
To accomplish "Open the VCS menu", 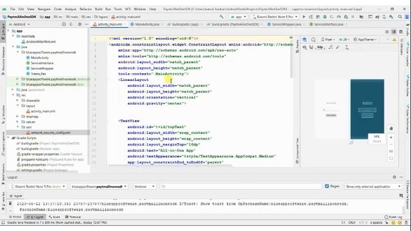I will click(x=128, y=9).
